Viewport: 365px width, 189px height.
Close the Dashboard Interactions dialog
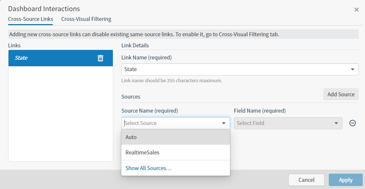[x=357, y=10]
